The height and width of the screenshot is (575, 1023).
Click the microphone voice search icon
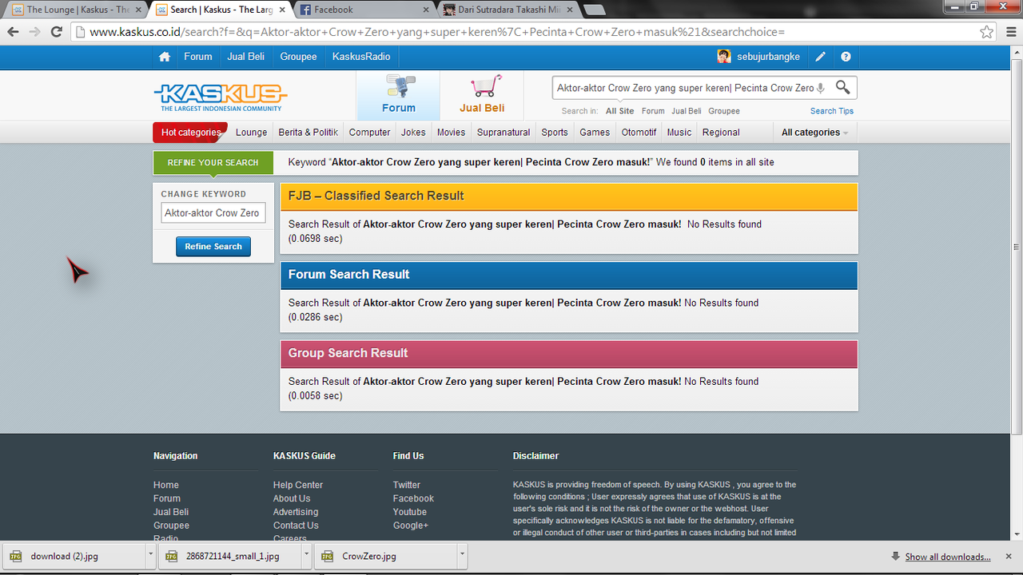tap(821, 88)
